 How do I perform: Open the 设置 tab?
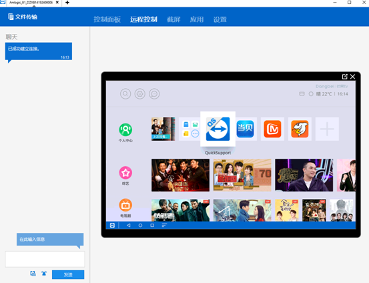(220, 19)
